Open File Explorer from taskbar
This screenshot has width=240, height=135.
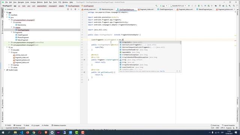(x=15, y=132)
